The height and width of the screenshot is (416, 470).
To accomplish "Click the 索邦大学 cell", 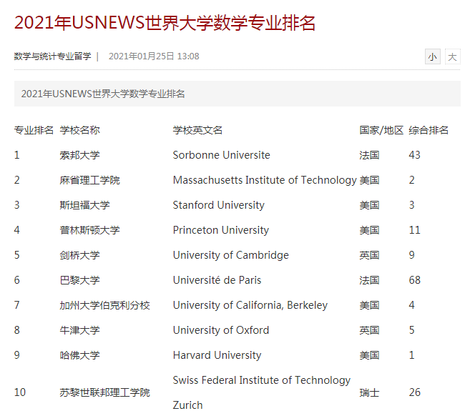I will (79, 155).
